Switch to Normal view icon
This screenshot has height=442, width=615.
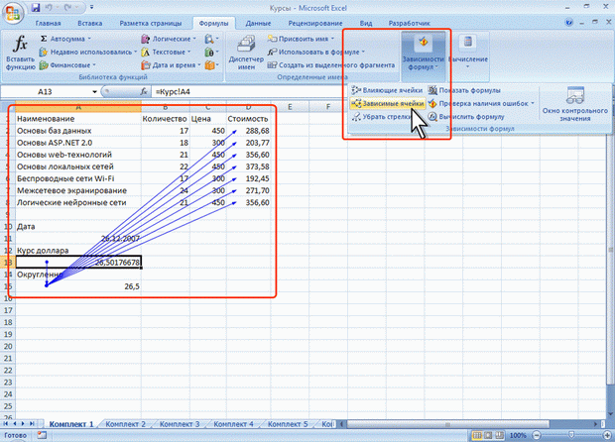[x=477, y=435]
